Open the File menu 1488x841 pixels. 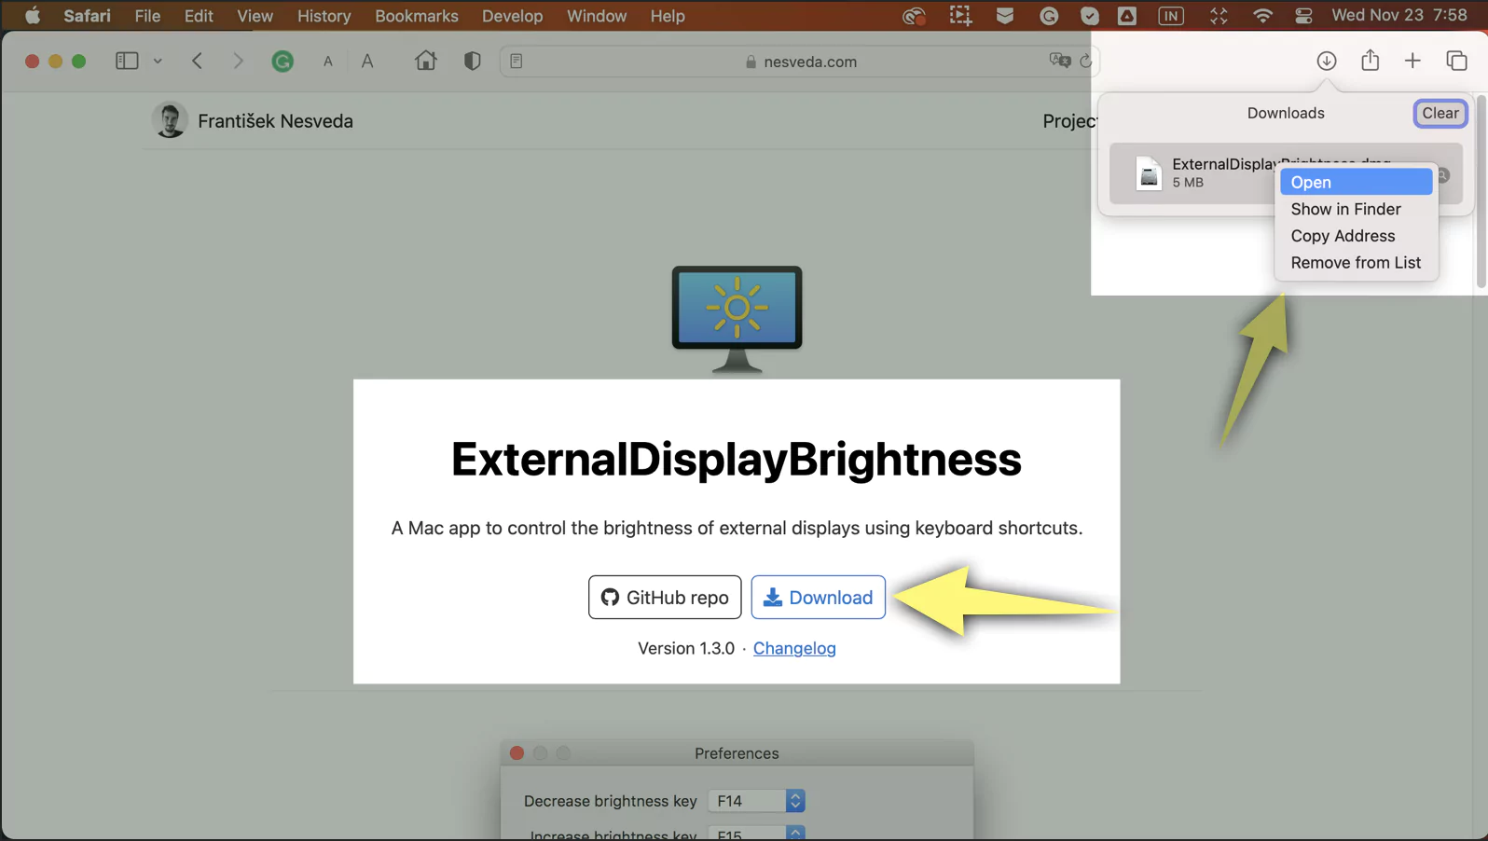tap(147, 16)
